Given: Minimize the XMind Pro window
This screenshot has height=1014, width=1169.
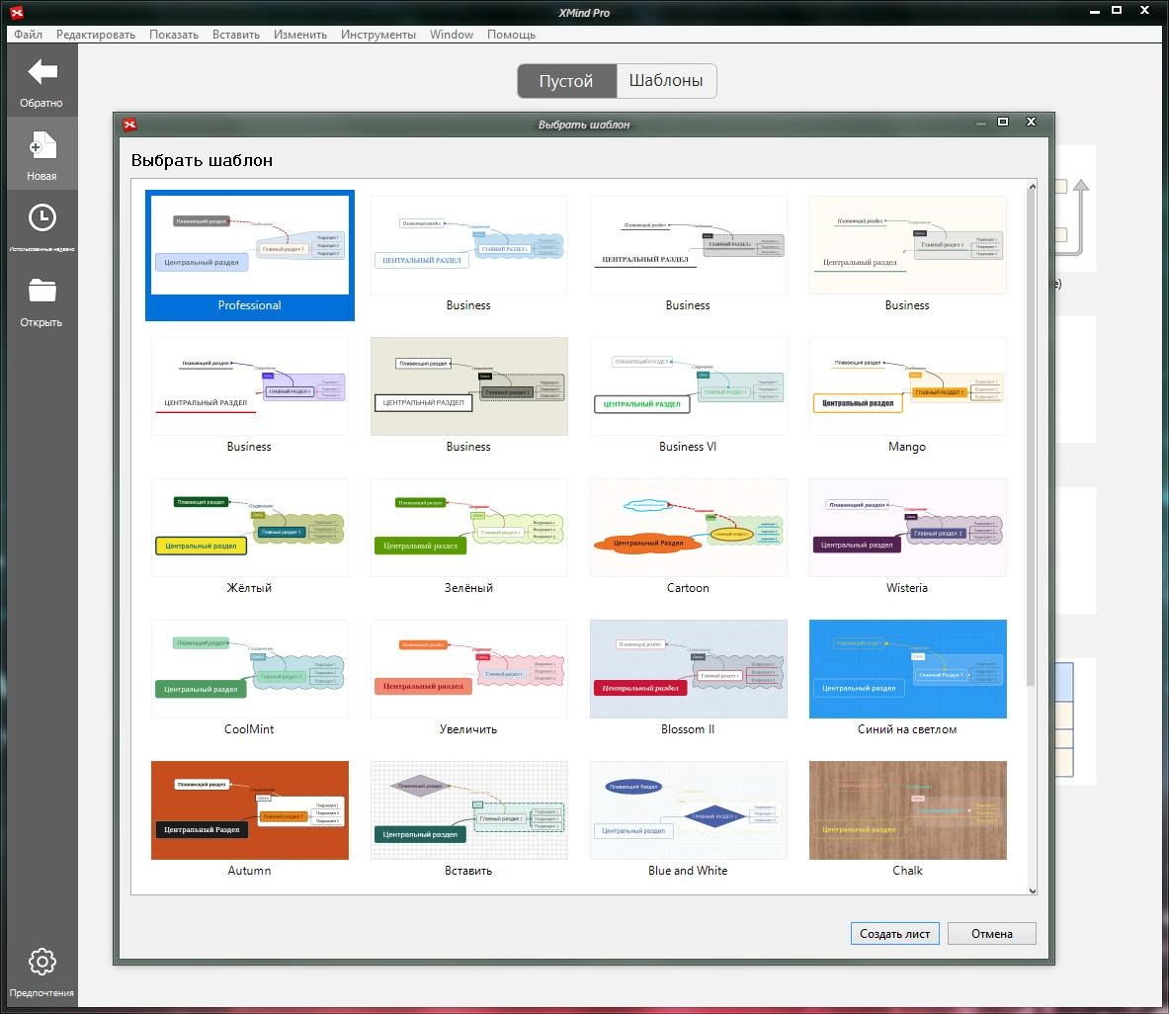Looking at the screenshot, I should pyautogui.click(x=1095, y=11).
